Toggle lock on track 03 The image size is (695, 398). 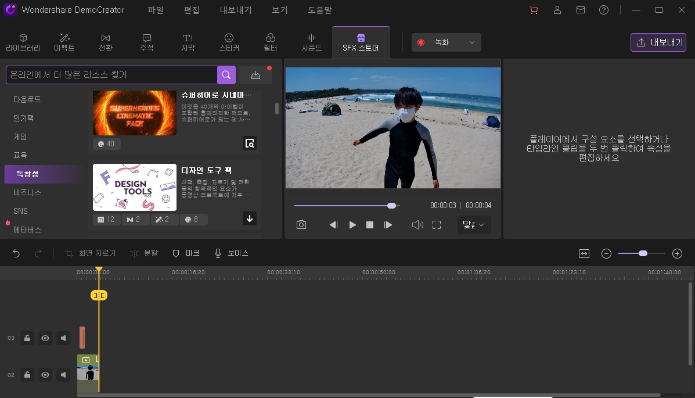point(27,338)
